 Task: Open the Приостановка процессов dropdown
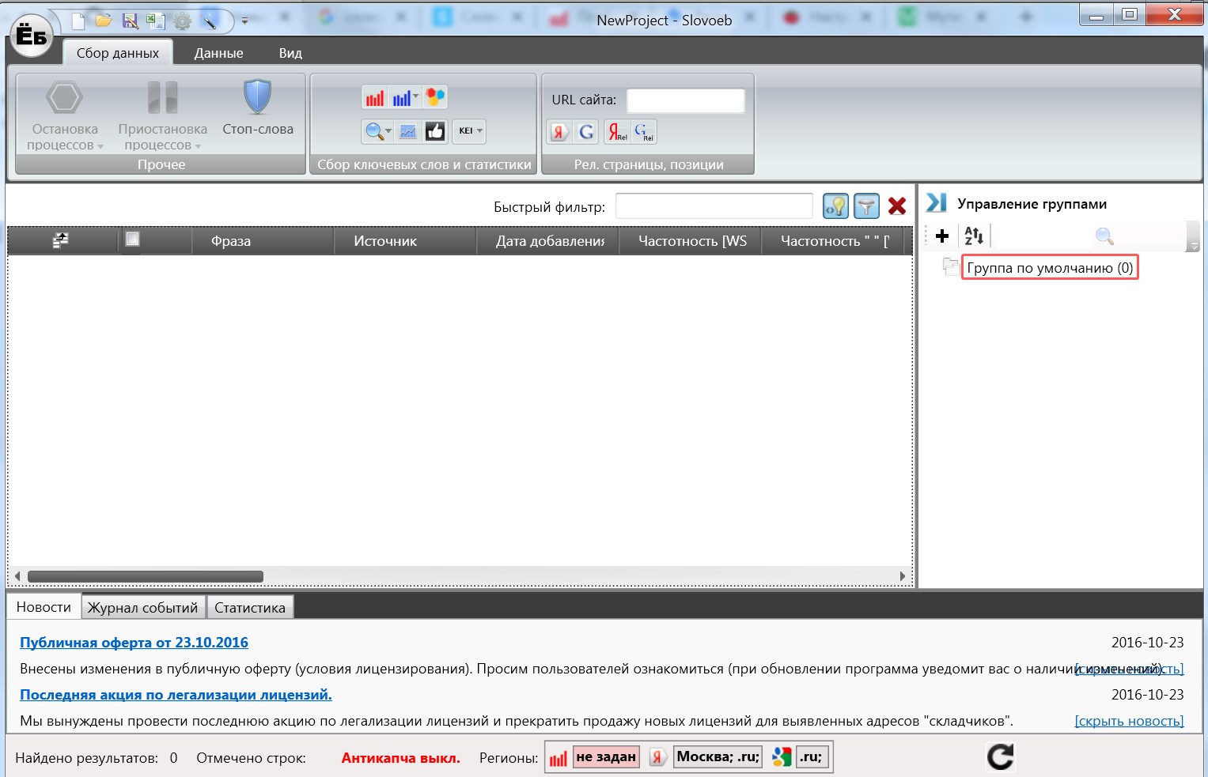[162, 115]
